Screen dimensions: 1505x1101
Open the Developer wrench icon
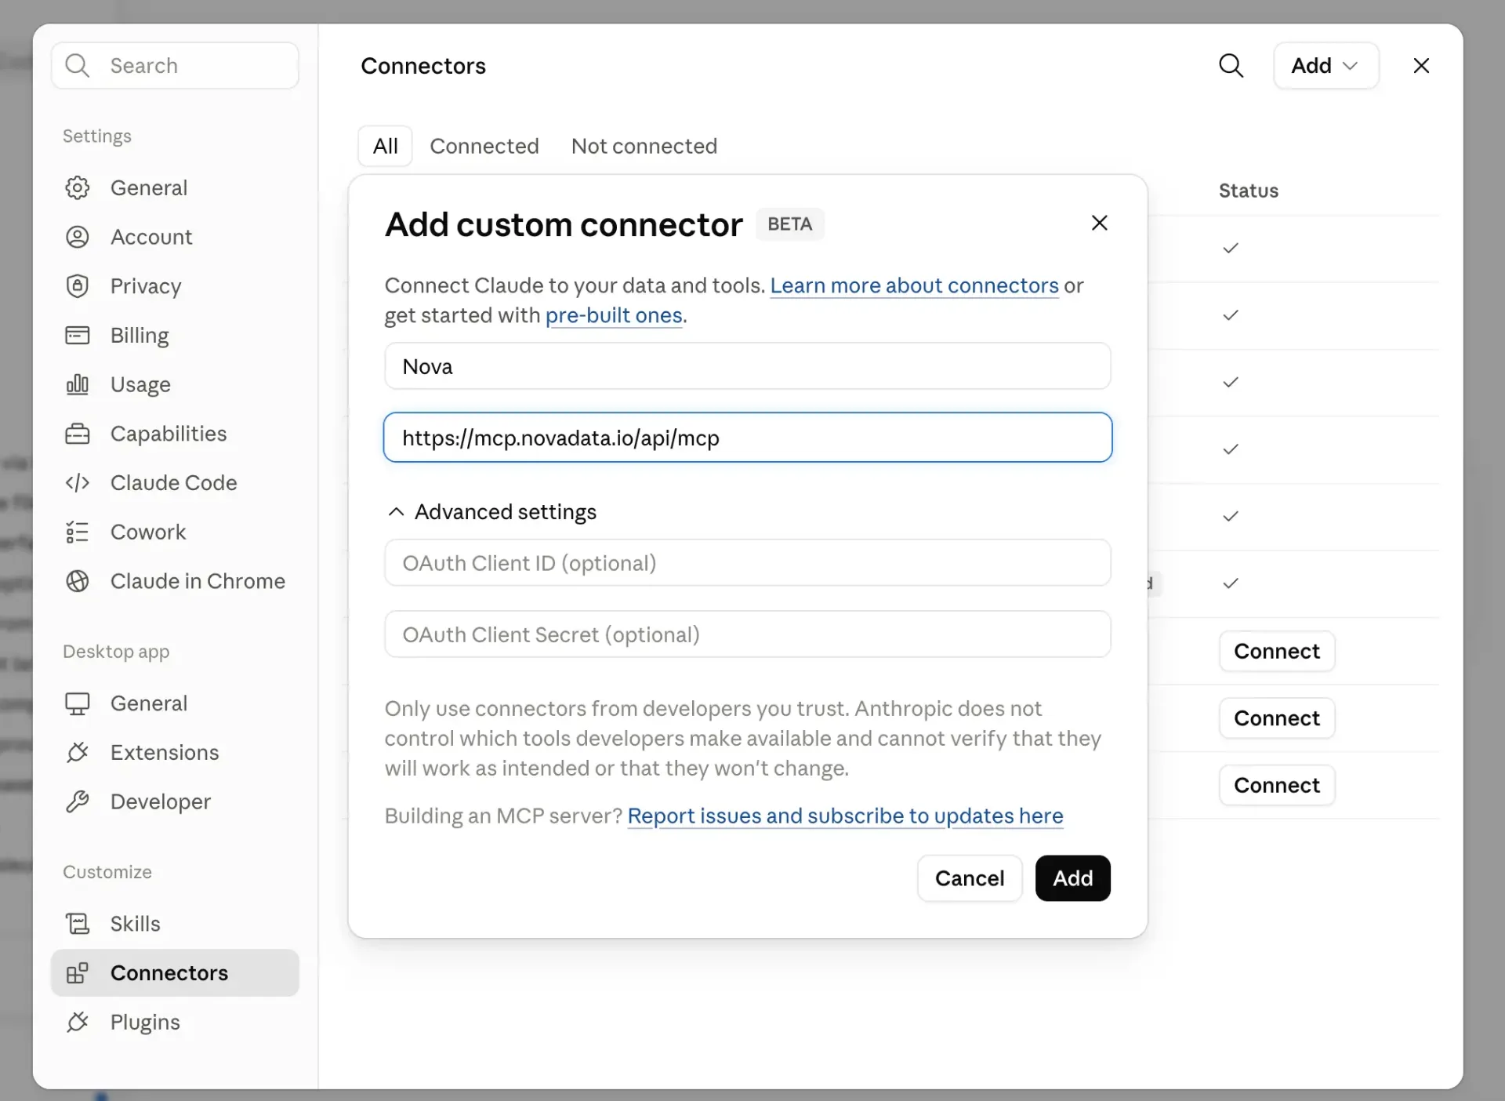tap(77, 801)
